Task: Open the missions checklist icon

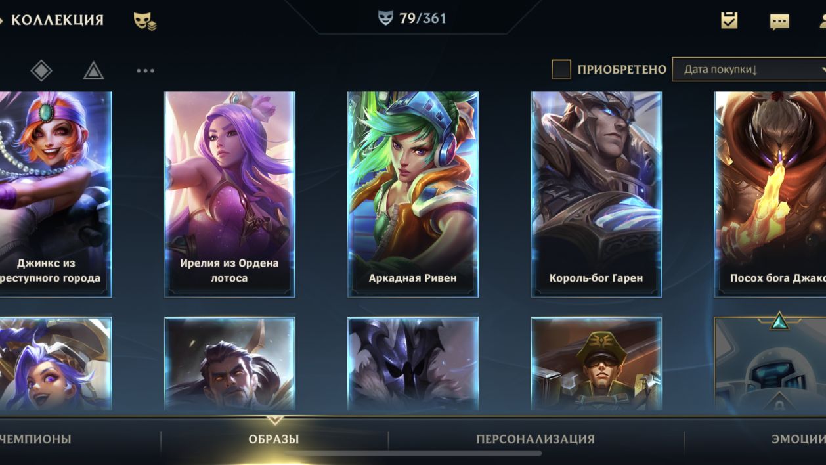Action: tap(729, 20)
